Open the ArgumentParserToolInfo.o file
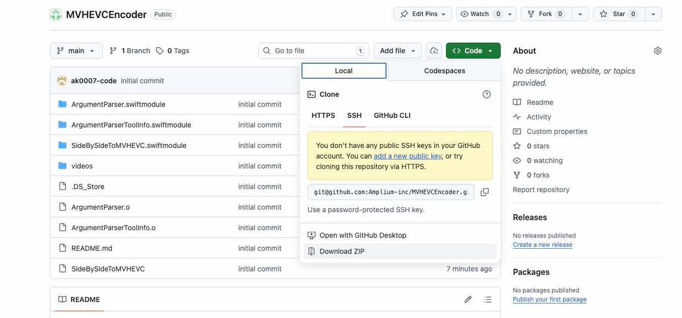 point(114,227)
